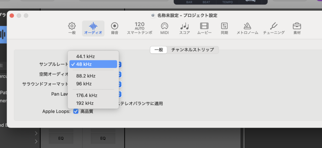This screenshot has height=148, width=322.
Task: Click the サンプルレート label
Action: coord(53,64)
